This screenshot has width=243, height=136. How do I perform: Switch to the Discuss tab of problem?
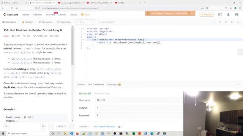[x=46, y=22]
